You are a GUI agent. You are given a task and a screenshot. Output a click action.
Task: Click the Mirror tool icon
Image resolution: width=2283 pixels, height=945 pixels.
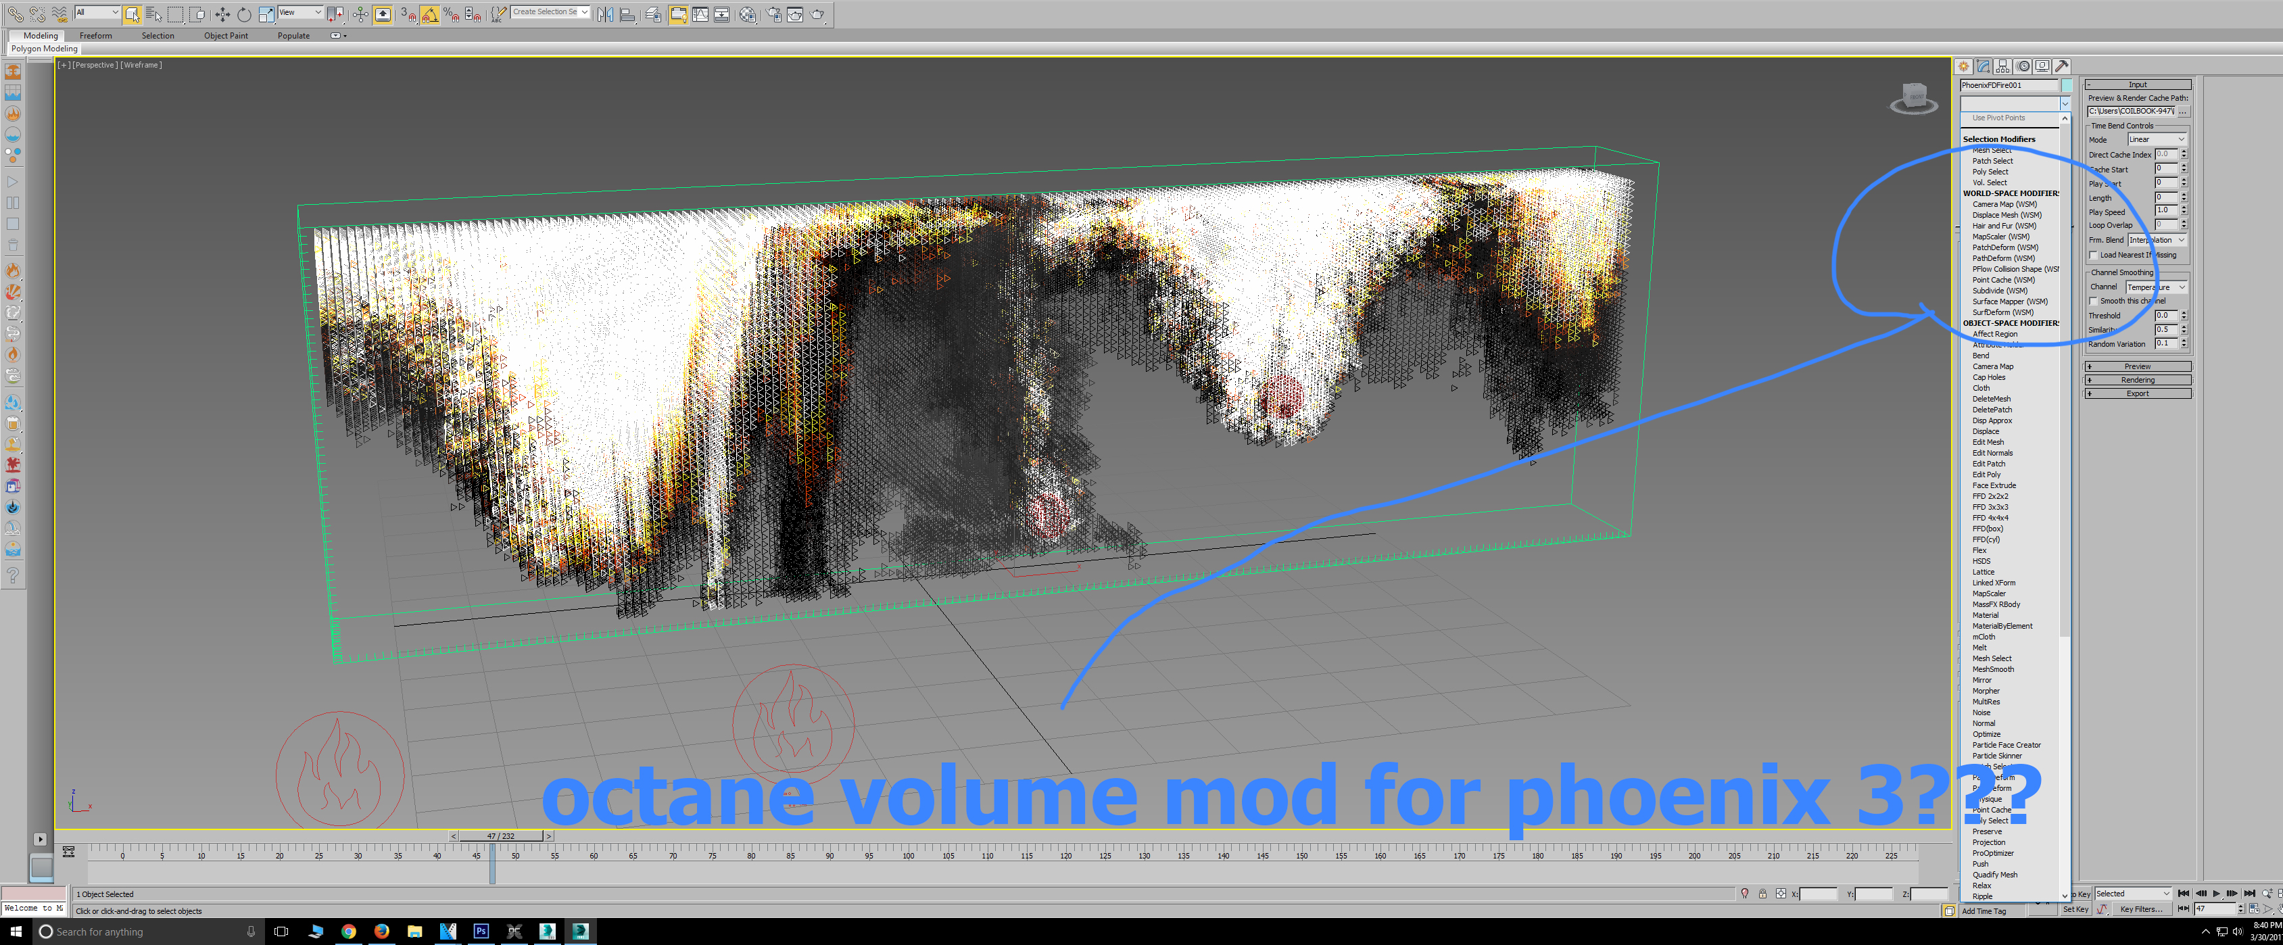604,14
